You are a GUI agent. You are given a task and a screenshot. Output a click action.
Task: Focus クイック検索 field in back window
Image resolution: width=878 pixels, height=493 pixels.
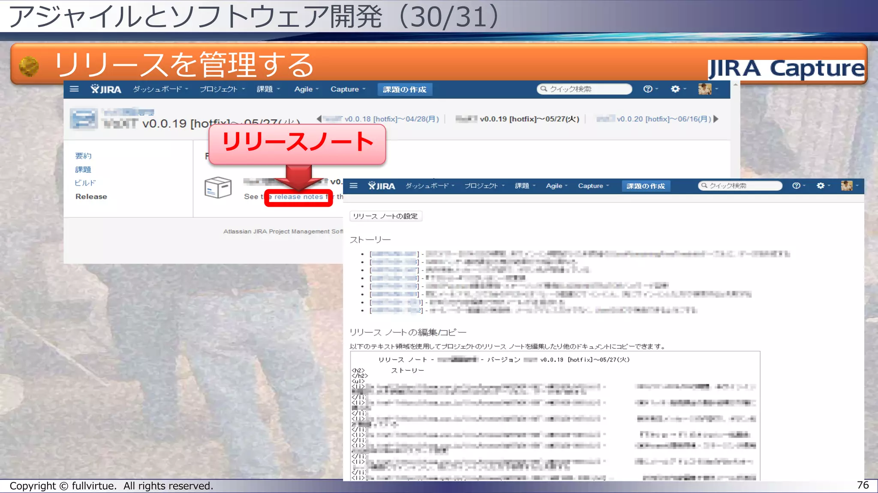(x=584, y=89)
